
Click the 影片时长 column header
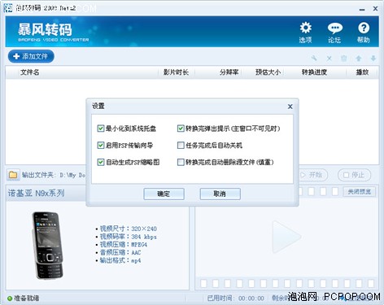click(176, 72)
